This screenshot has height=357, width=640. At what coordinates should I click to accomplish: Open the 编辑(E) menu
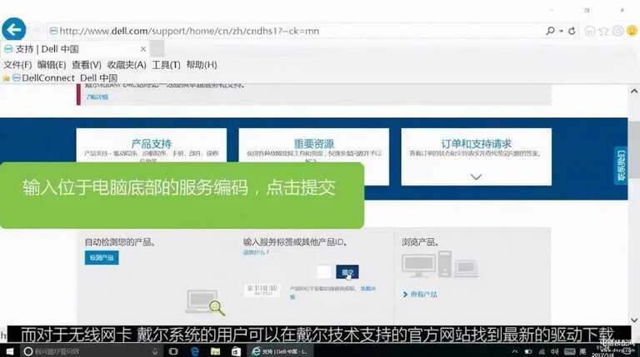52,65
